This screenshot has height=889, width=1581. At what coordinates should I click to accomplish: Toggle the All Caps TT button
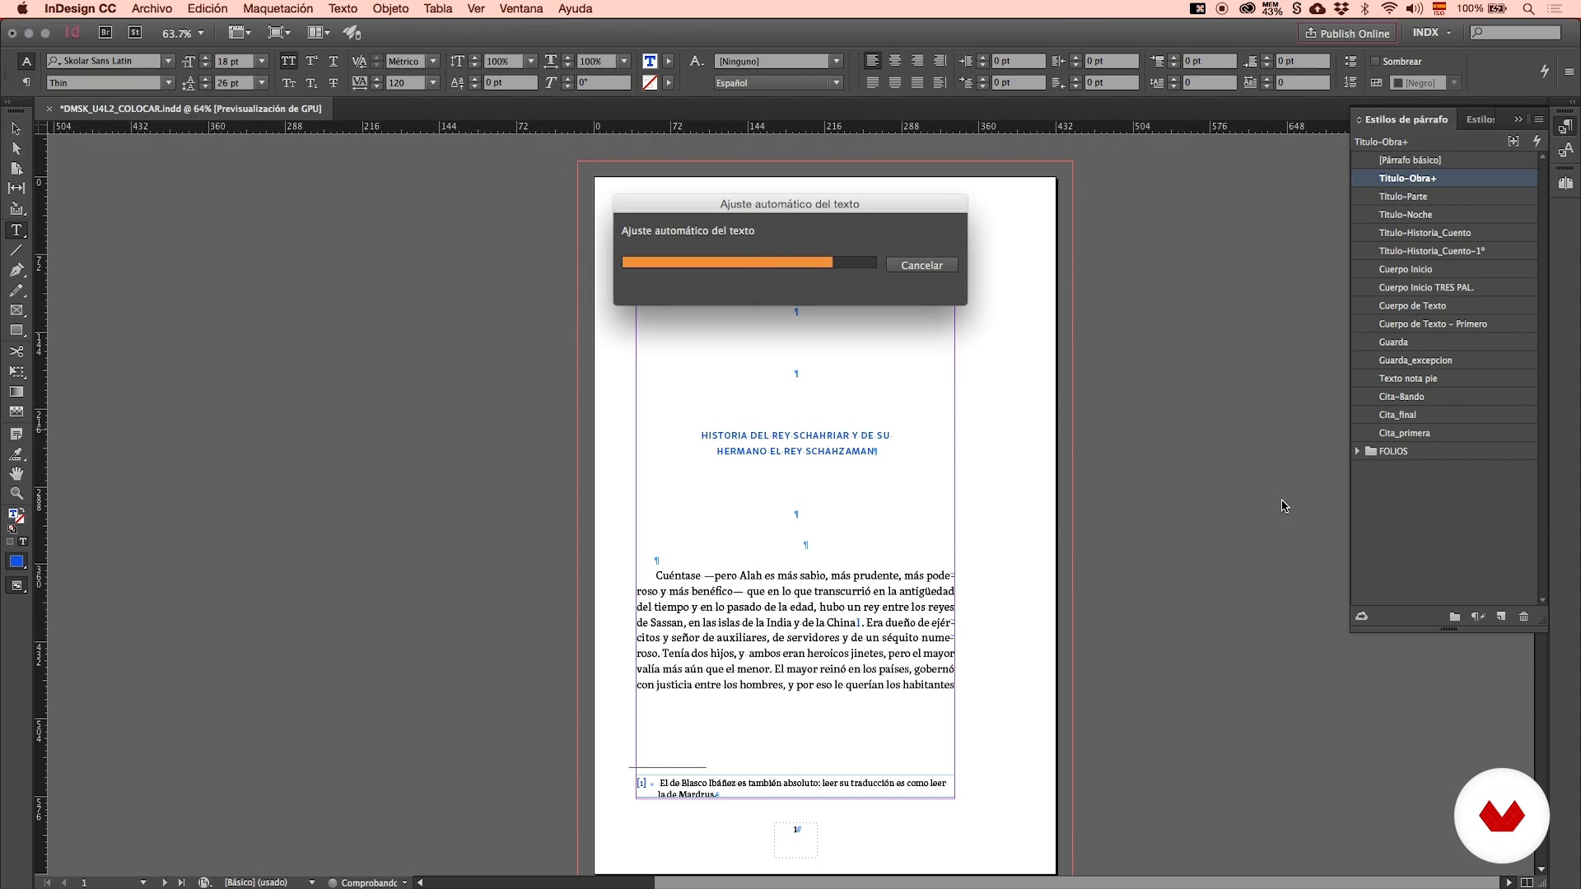point(288,61)
